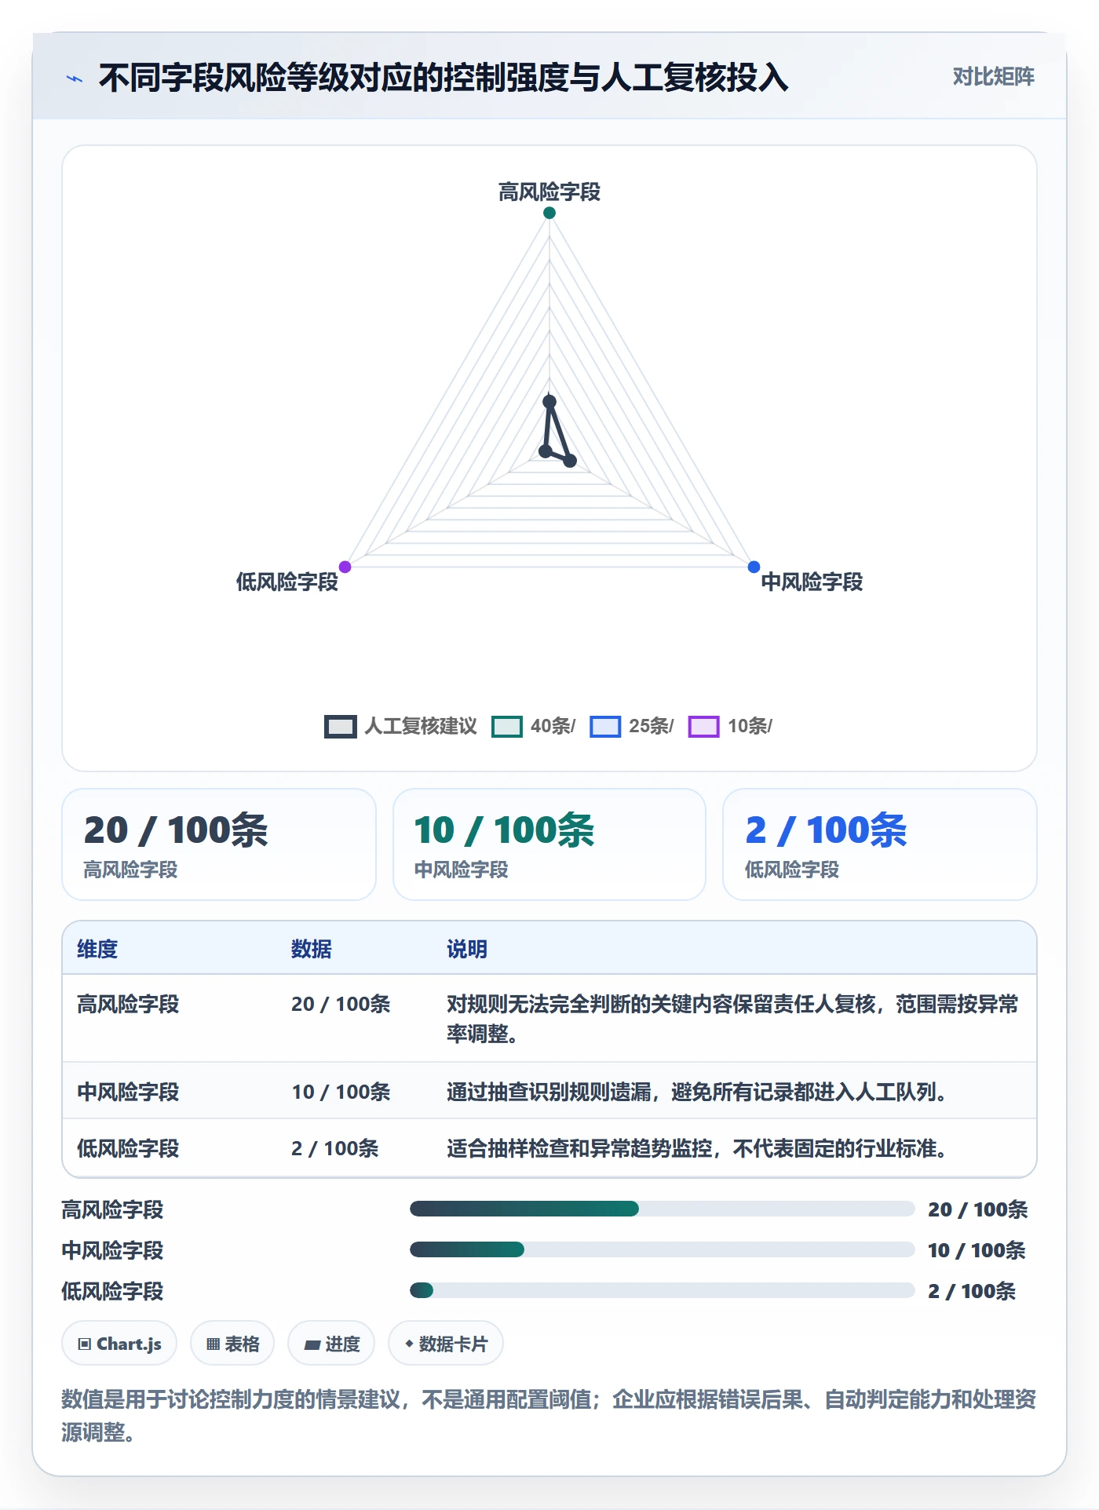The image size is (1099, 1510).
Task: Select the Chart.js tag
Action: pos(119,1344)
